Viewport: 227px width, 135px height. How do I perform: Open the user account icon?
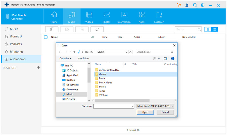coord(187,5)
